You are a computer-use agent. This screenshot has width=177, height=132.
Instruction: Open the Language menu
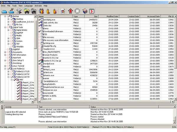[x=28, y=6]
